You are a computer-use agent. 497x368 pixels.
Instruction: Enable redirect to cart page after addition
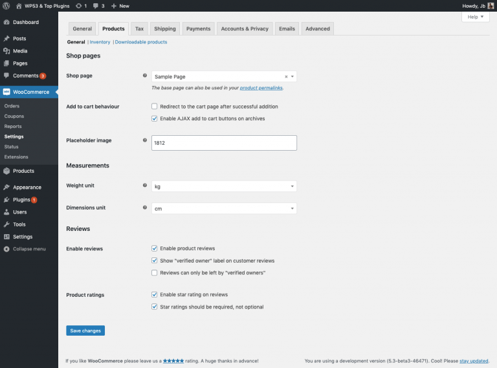tap(155, 107)
